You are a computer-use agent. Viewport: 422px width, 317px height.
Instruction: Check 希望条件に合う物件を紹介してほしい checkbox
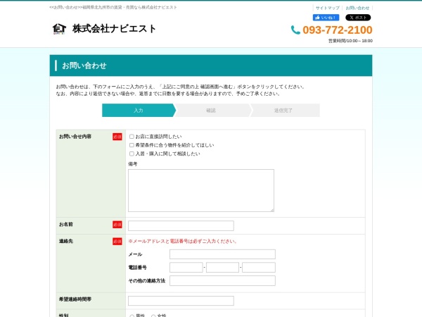click(132, 145)
